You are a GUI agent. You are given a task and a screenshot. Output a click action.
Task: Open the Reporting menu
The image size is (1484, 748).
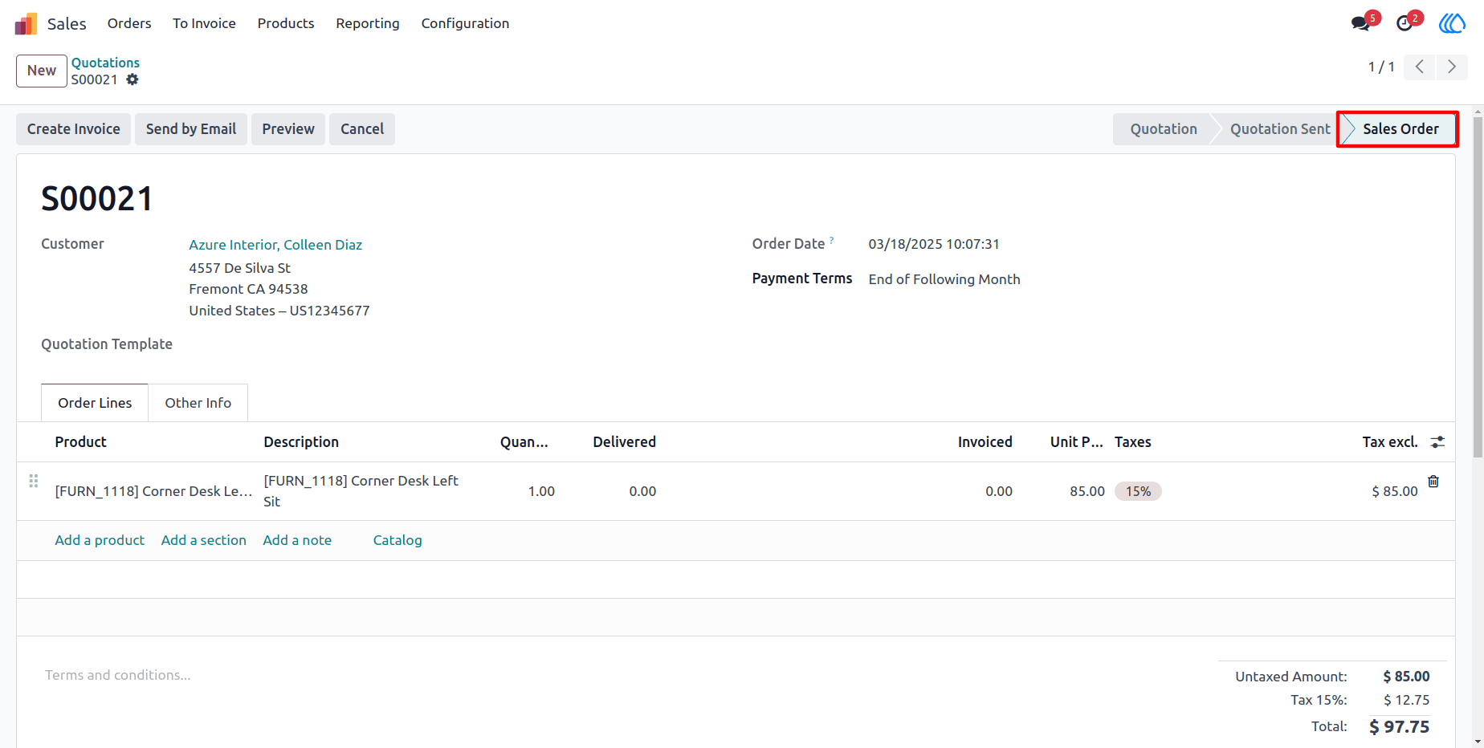tap(368, 23)
